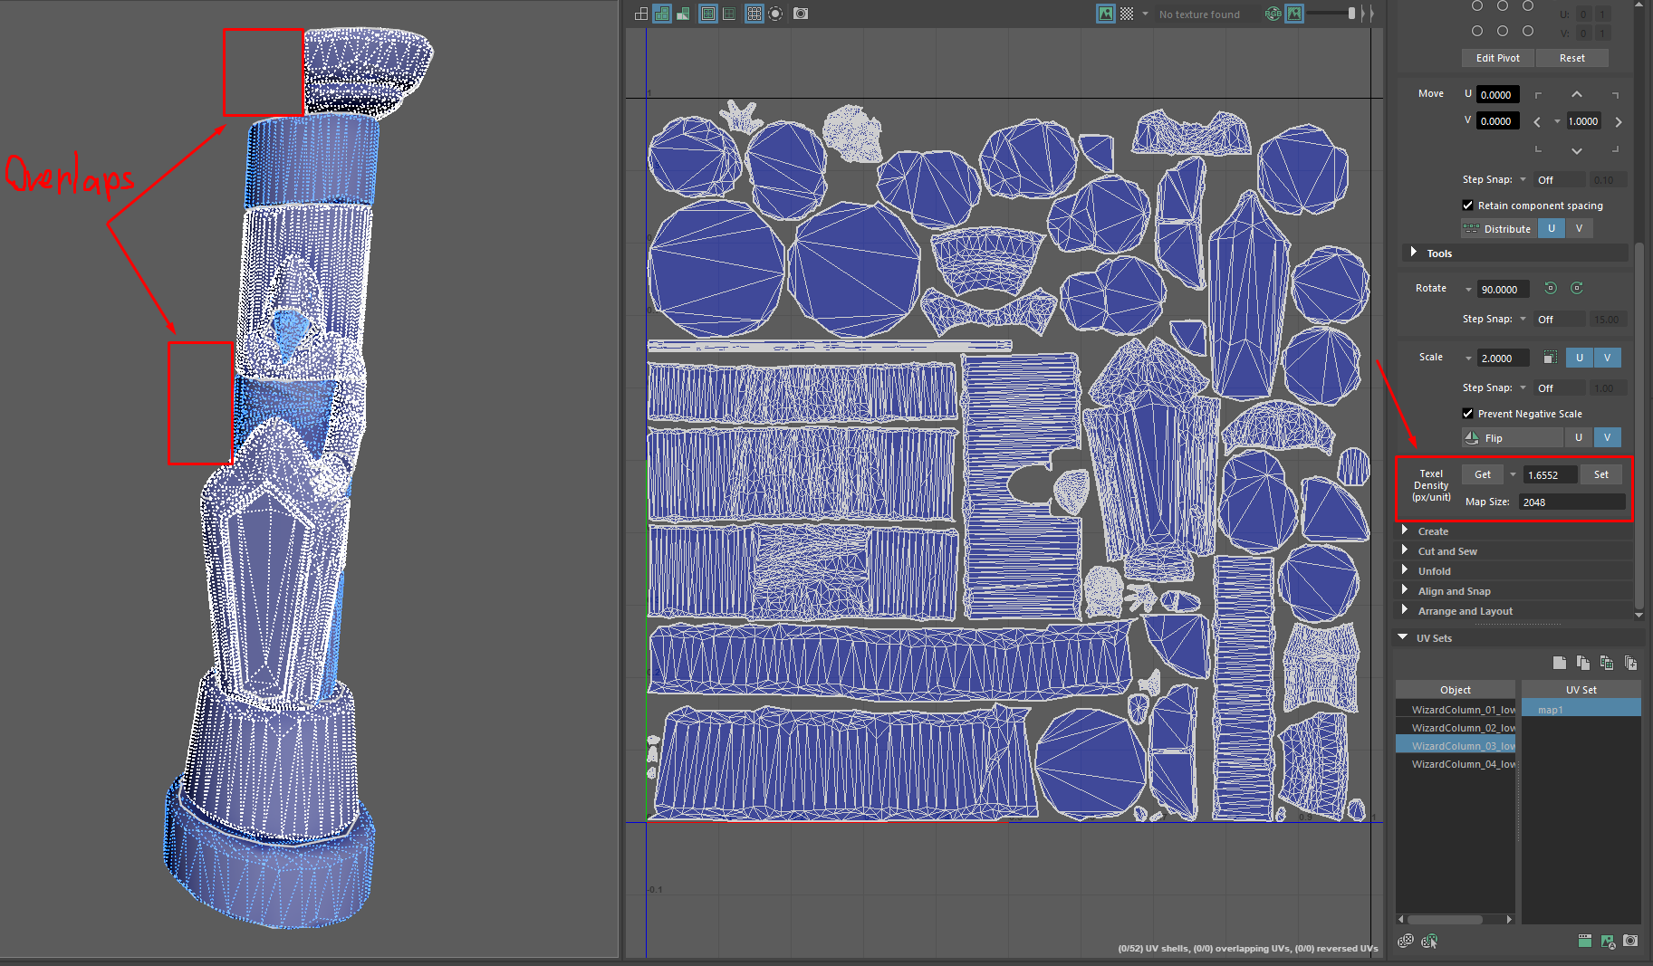Disable Prevent Negative Scale checkbox
The image size is (1653, 966).
pos(1468,414)
